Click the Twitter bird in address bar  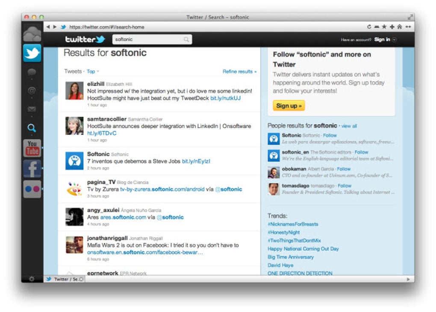point(63,27)
